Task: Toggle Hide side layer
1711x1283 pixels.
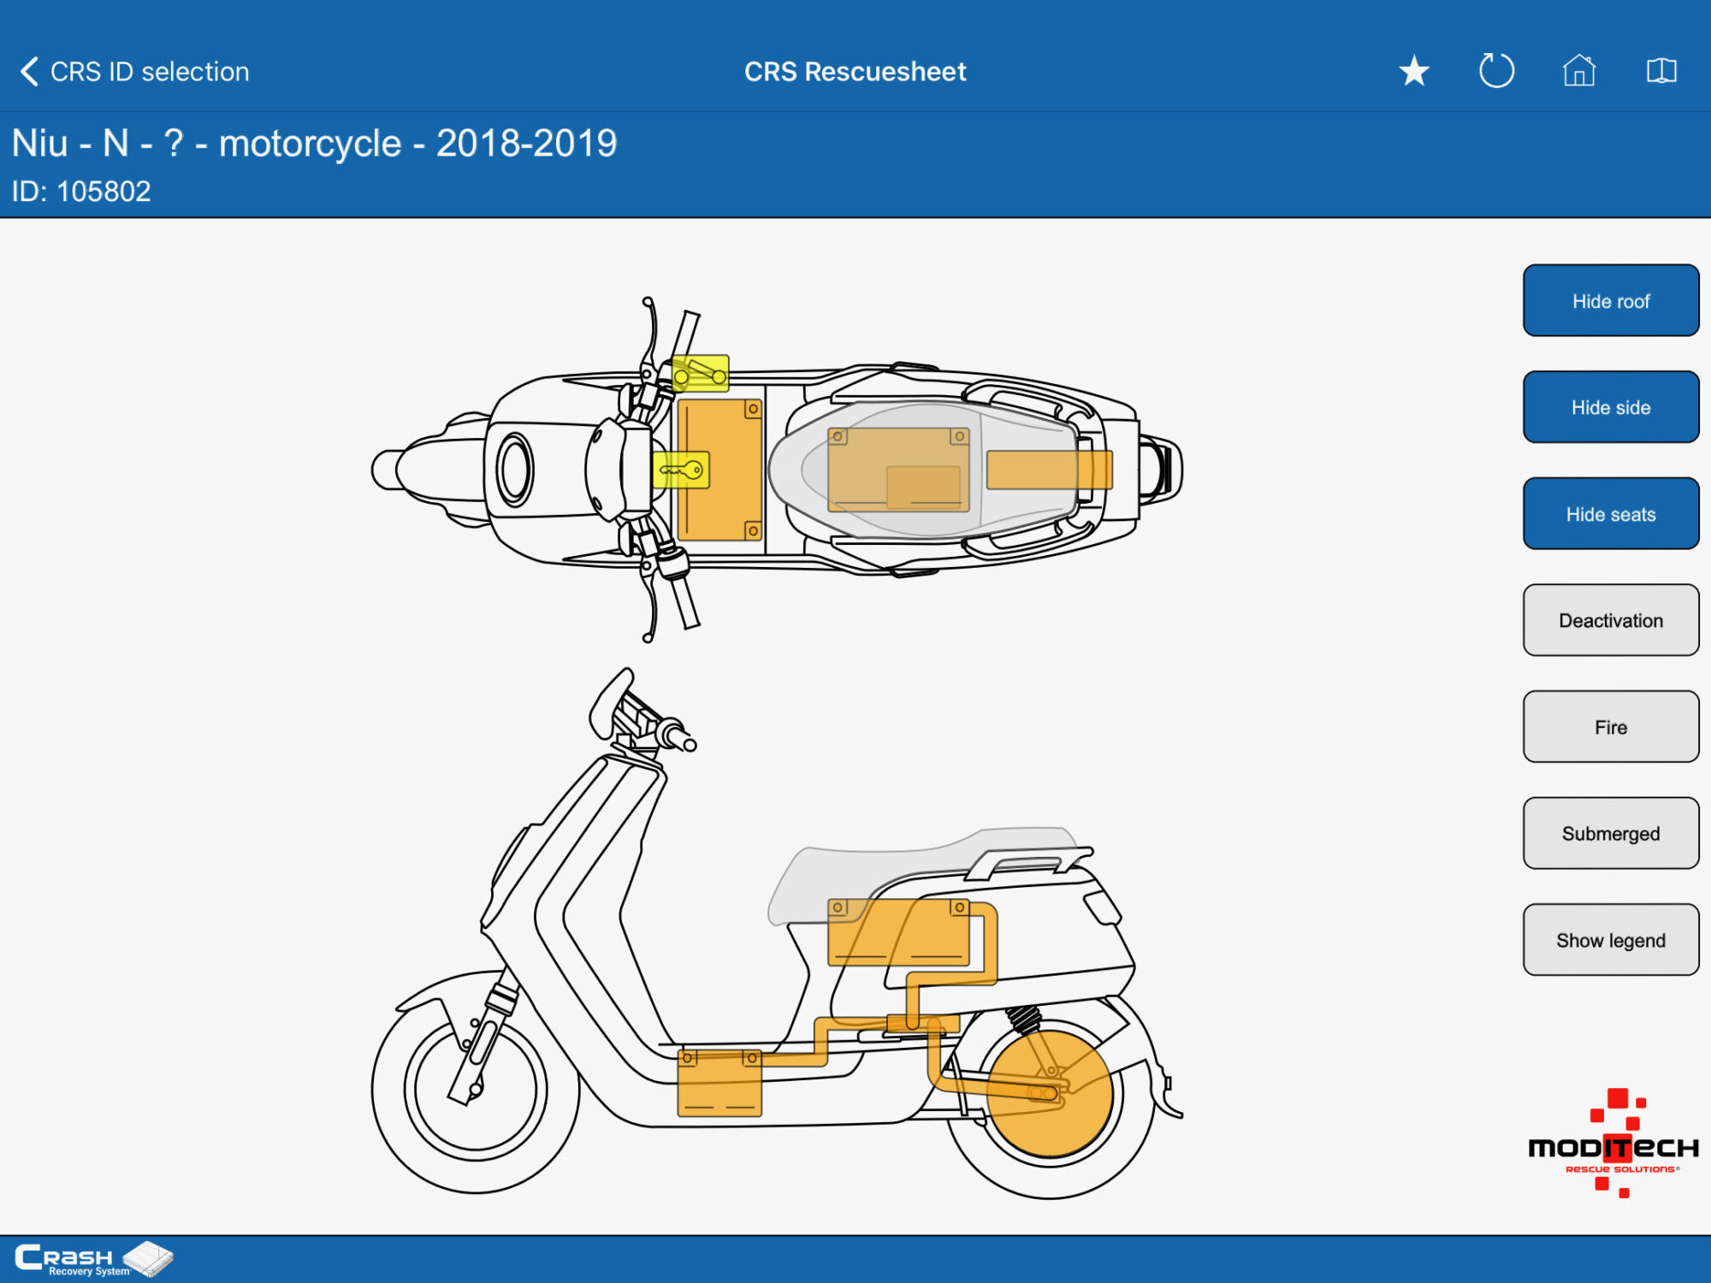Action: pos(1610,407)
